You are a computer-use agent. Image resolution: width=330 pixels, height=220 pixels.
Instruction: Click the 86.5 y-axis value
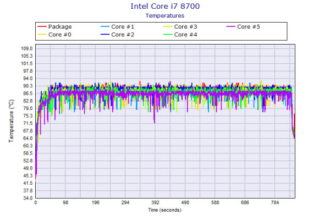pyautogui.click(x=28, y=94)
